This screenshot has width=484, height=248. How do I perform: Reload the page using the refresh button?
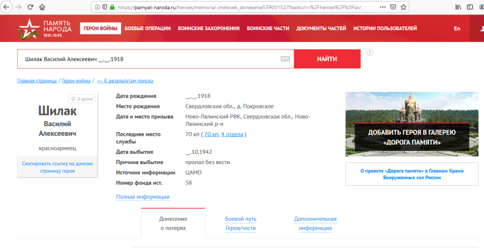click(30, 7)
